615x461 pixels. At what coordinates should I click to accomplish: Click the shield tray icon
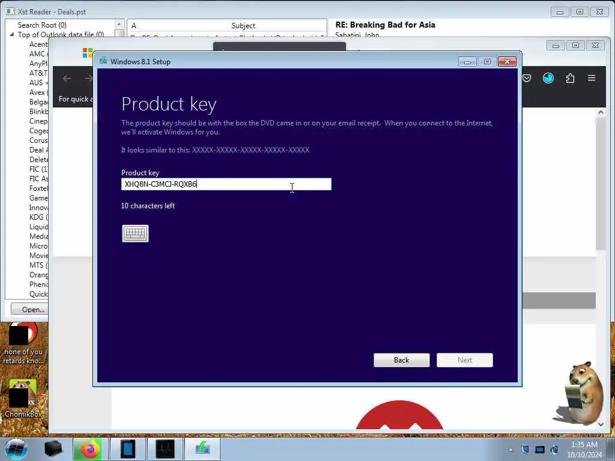point(526,450)
